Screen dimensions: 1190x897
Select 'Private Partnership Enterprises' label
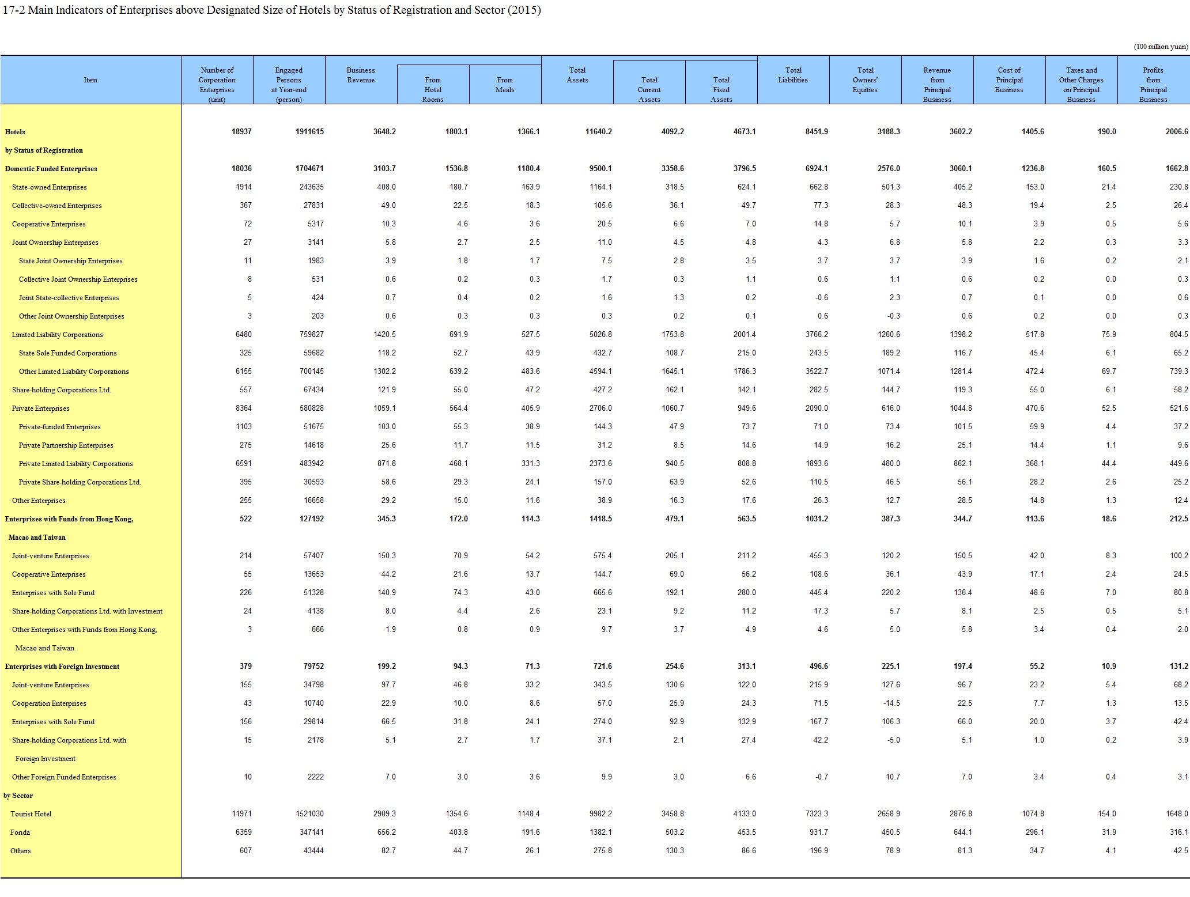[66, 445]
